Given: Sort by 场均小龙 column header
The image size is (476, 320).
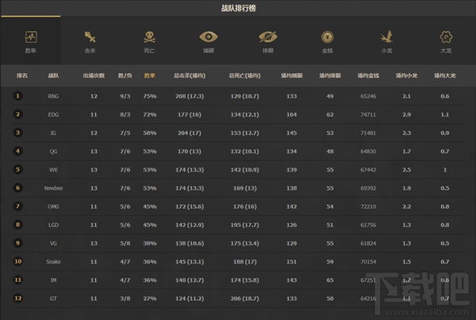Looking at the screenshot, I should click(x=406, y=75).
